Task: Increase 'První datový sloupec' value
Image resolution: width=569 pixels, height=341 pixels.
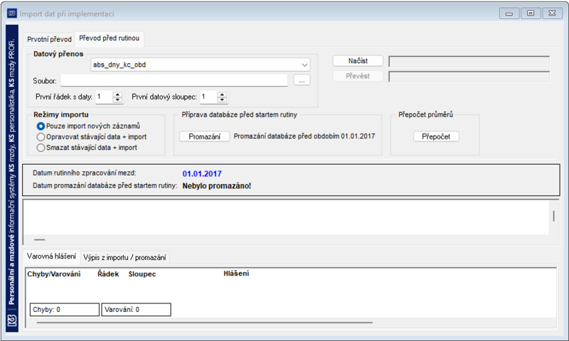Action: coord(222,94)
